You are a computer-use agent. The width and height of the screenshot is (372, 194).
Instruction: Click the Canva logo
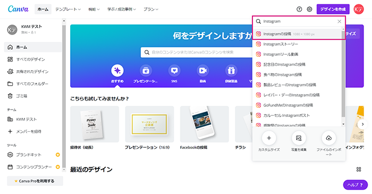click(18, 9)
